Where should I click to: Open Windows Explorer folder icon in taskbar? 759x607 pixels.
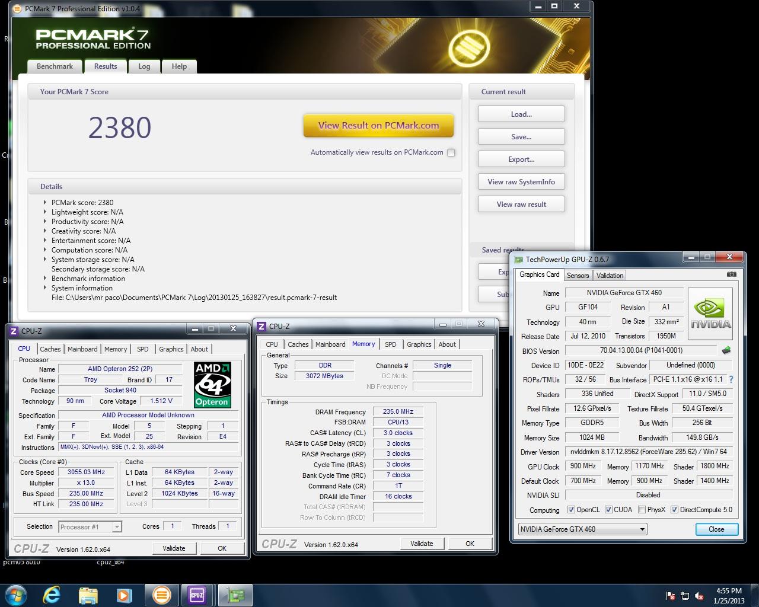88,595
